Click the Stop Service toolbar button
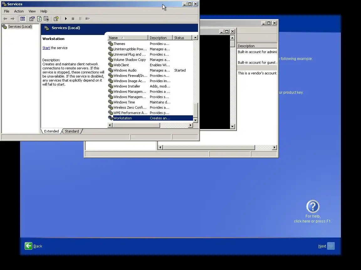Image resolution: width=361 pixels, height=270 pixels. point(73,19)
